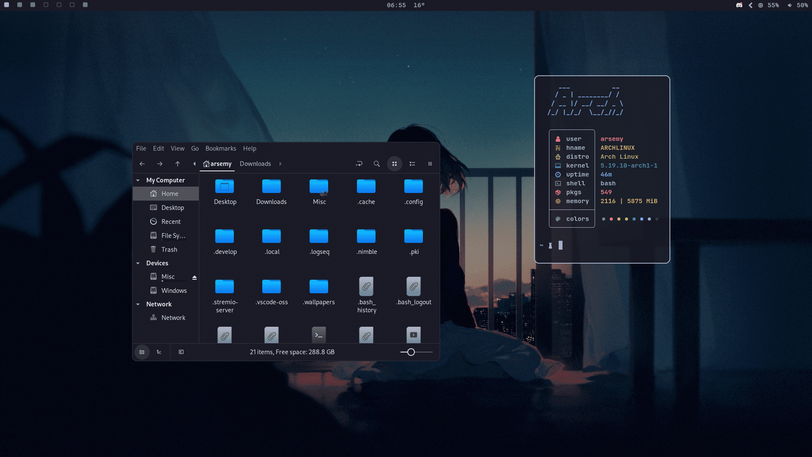Select Desktop in the sidebar
Viewport: 812px width, 457px height.
coord(166,208)
